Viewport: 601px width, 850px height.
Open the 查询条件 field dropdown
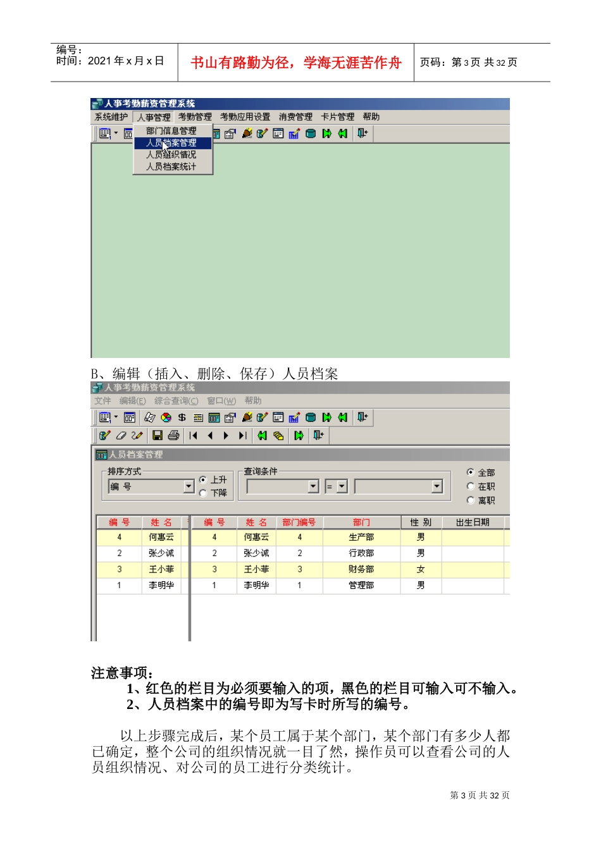pos(313,486)
